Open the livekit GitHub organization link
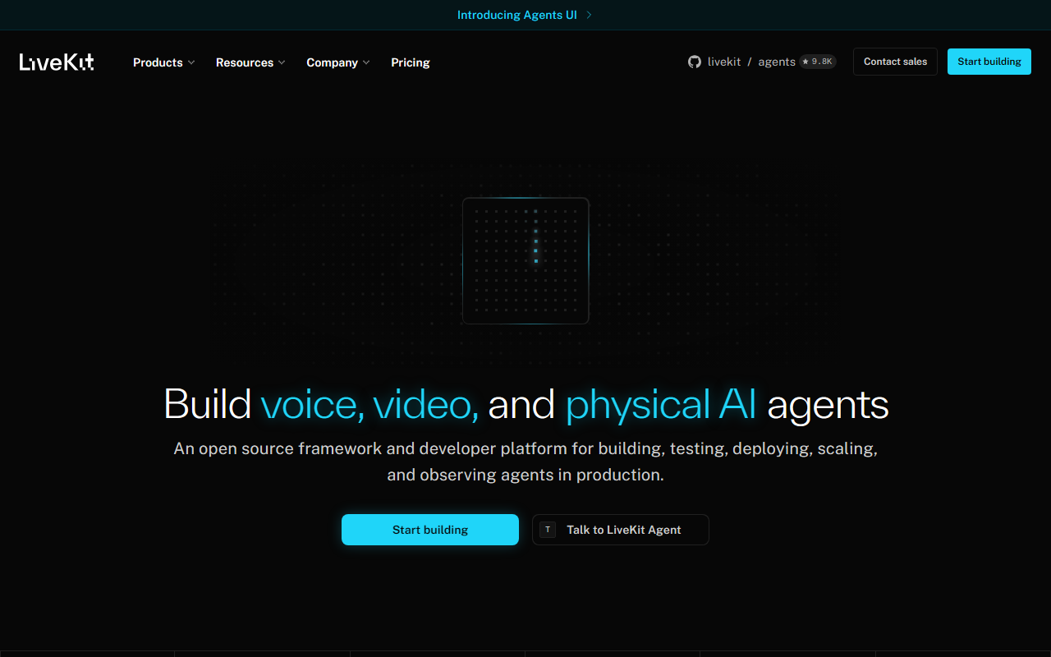Screen dimensions: 1051x657 (x=724, y=62)
